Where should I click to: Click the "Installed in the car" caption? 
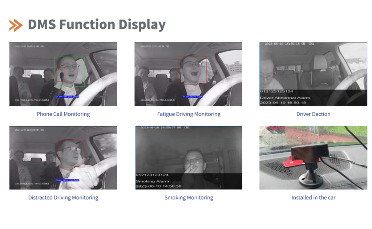pos(313,197)
